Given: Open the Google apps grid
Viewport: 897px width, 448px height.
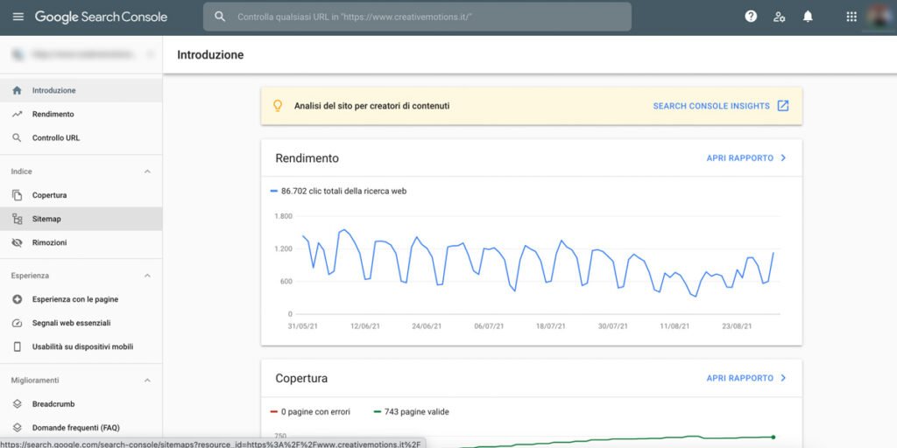Looking at the screenshot, I should [851, 17].
